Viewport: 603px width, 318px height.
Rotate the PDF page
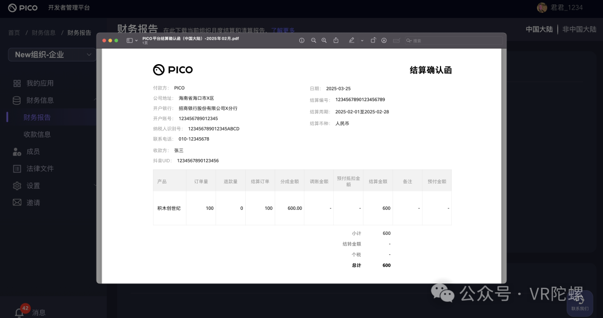tap(373, 40)
